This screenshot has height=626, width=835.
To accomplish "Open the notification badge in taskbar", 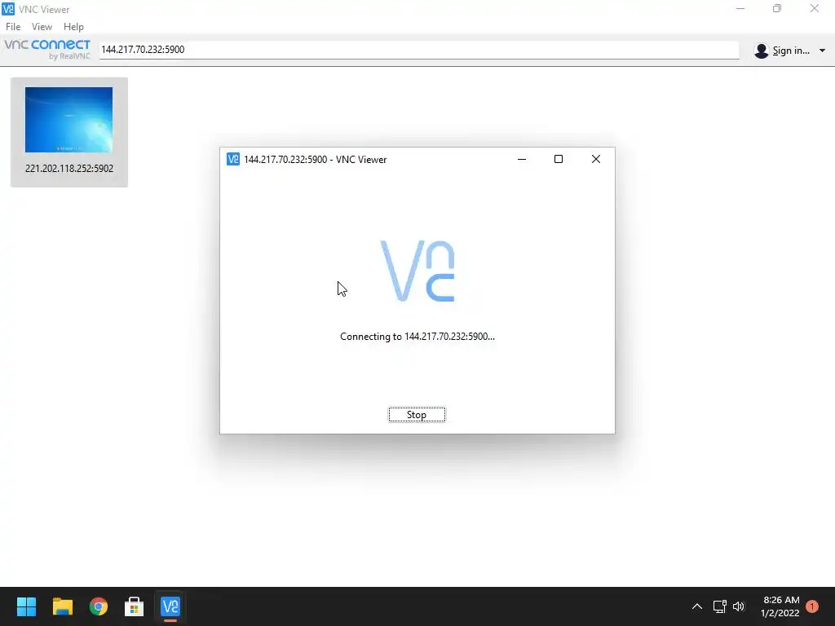I will click(x=812, y=606).
